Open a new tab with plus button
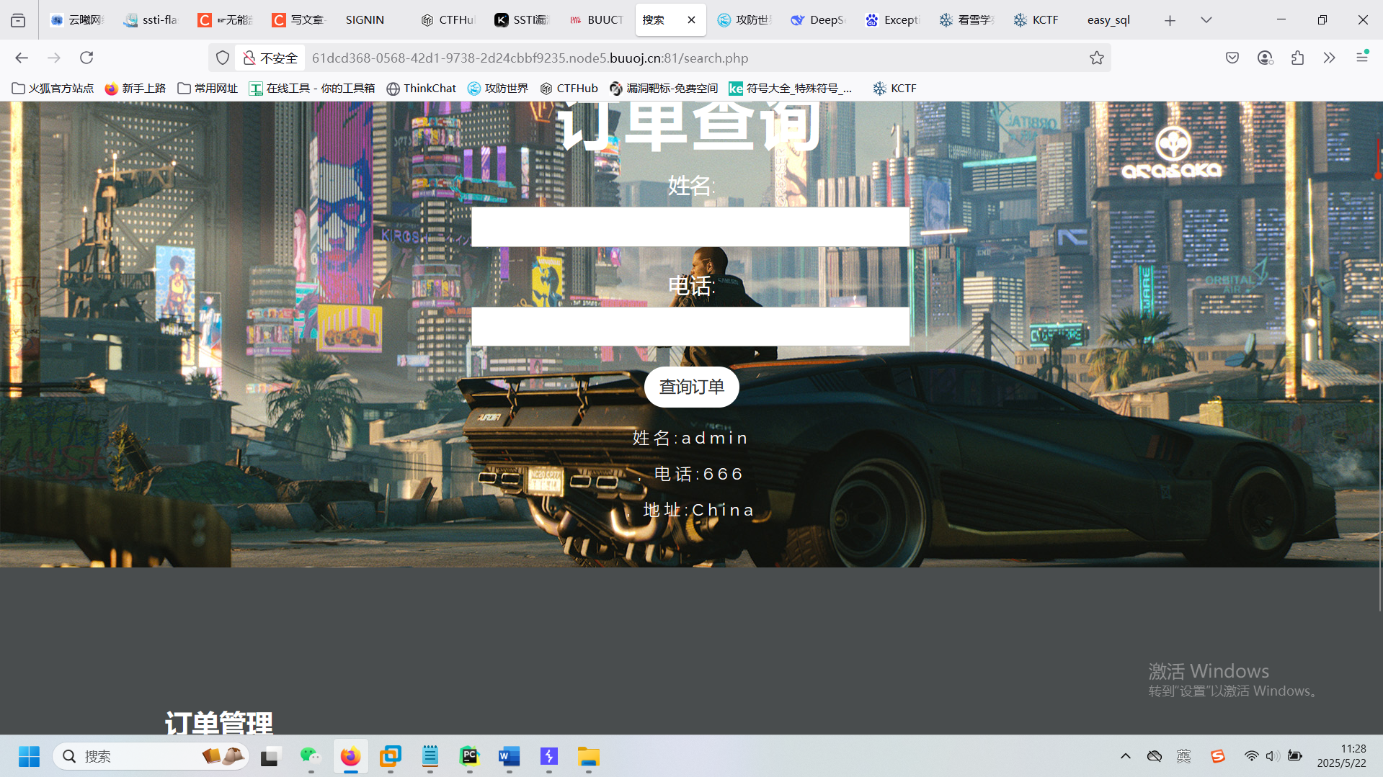1383x777 pixels. (1170, 20)
